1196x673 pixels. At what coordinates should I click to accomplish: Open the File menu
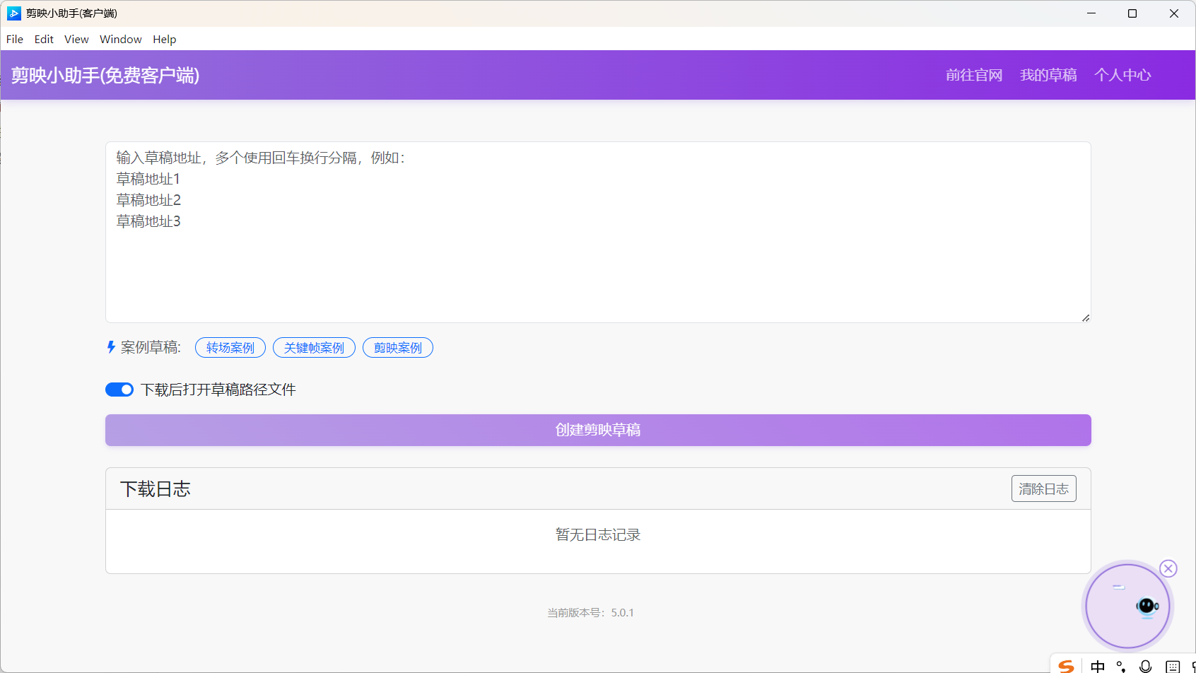[15, 40]
